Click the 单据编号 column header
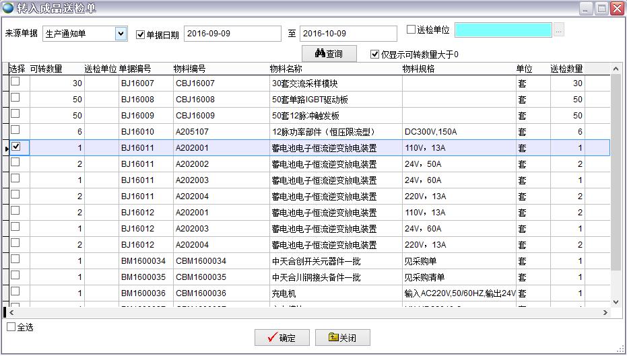The image size is (627, 356). point(135,69)
